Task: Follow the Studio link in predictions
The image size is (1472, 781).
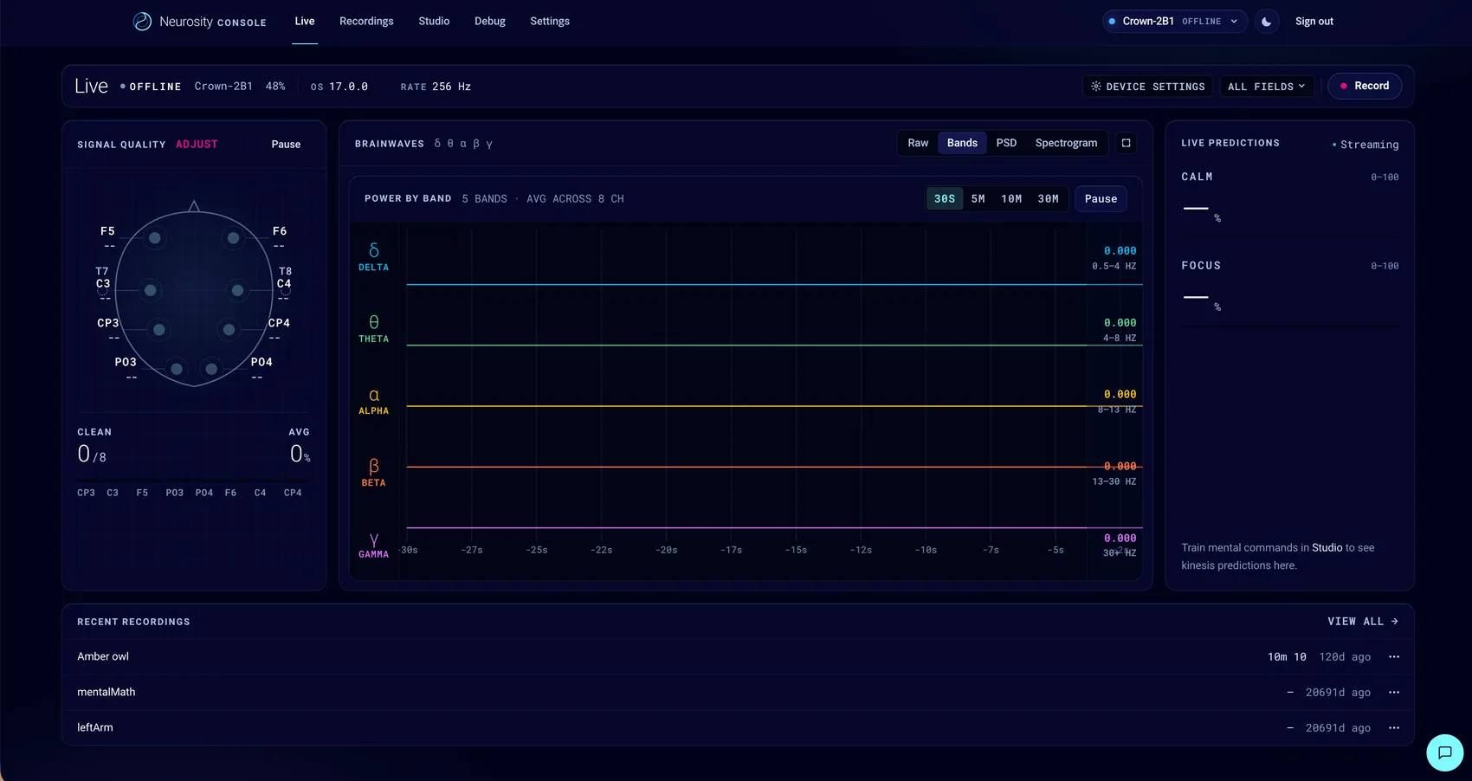Action: click(x=1327, y=548)
